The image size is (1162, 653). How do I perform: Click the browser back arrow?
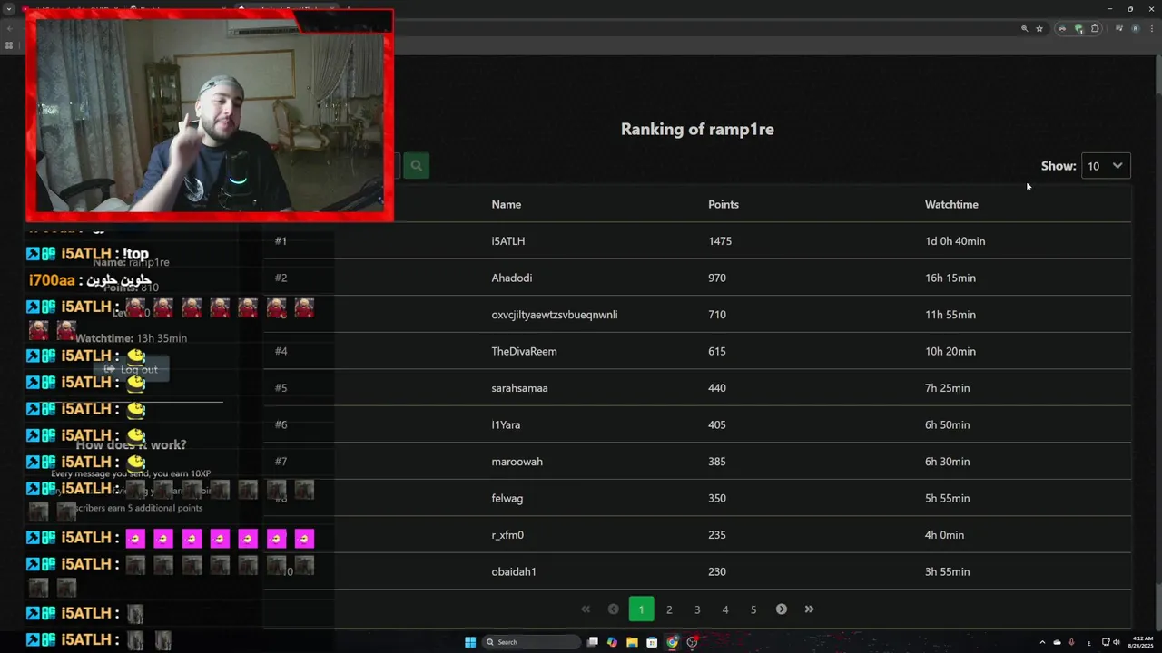[x=9, y=28]
